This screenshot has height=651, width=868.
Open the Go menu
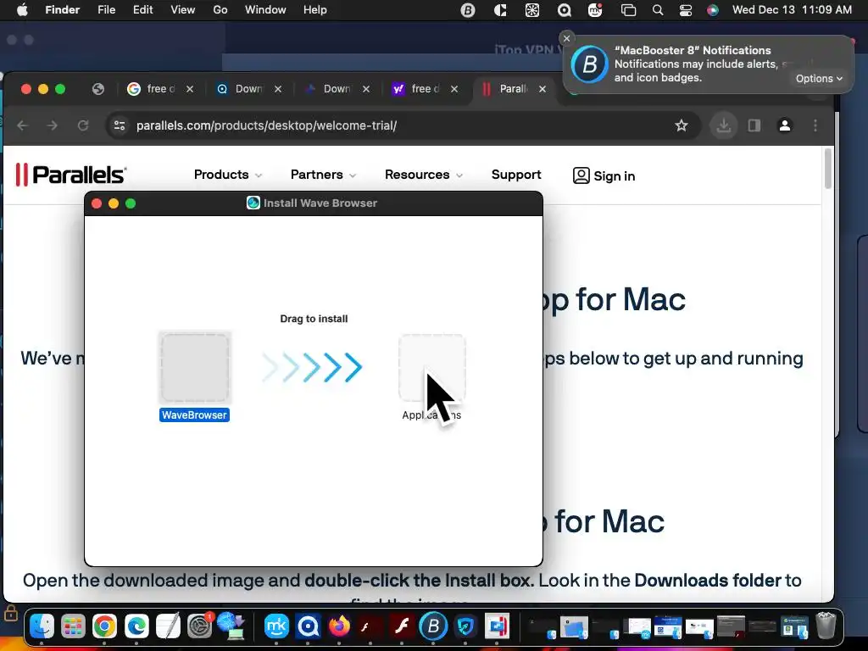pyautogui.click(x=220, y=10)
